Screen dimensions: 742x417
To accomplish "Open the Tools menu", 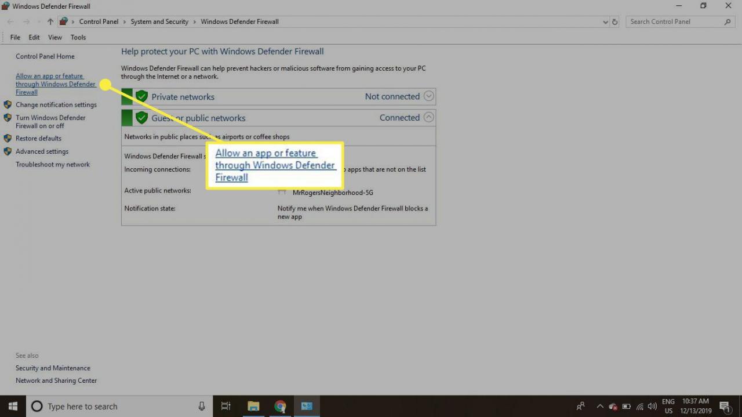I will (x=78, y=37).
